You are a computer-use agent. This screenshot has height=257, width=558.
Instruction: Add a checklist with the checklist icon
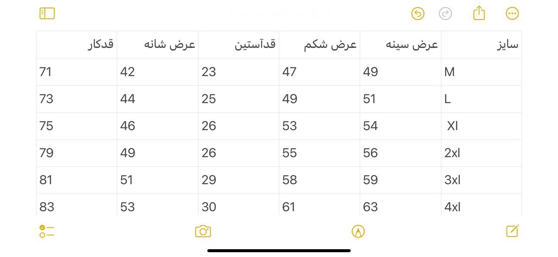click(x=47, y=231)
